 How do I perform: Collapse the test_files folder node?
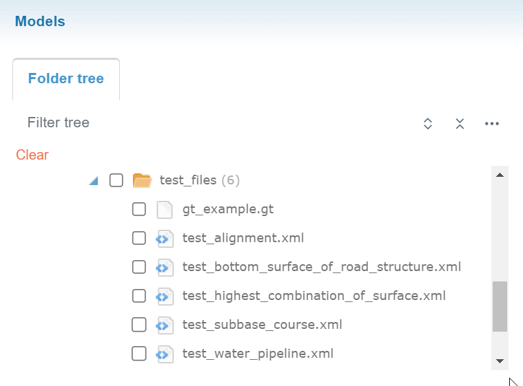[94, 181]
